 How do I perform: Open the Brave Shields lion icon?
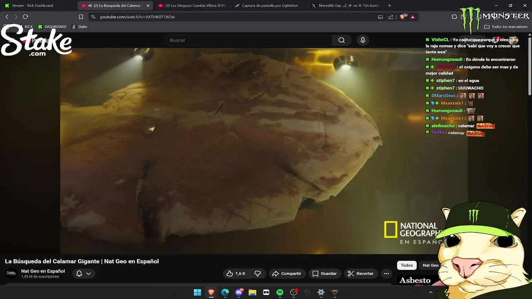tap(402, 17)
